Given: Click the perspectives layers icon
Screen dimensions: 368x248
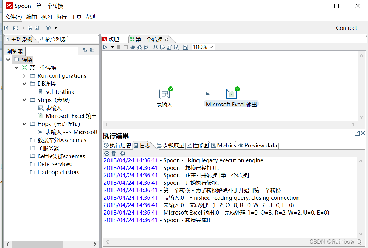Looking at the screenshot, I should click(48, 28).
